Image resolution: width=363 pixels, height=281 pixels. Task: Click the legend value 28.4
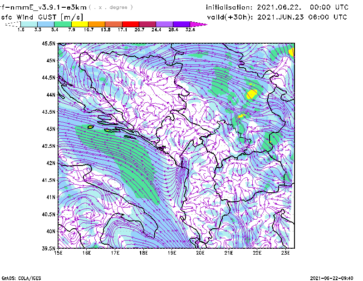(x=173, y=30)
